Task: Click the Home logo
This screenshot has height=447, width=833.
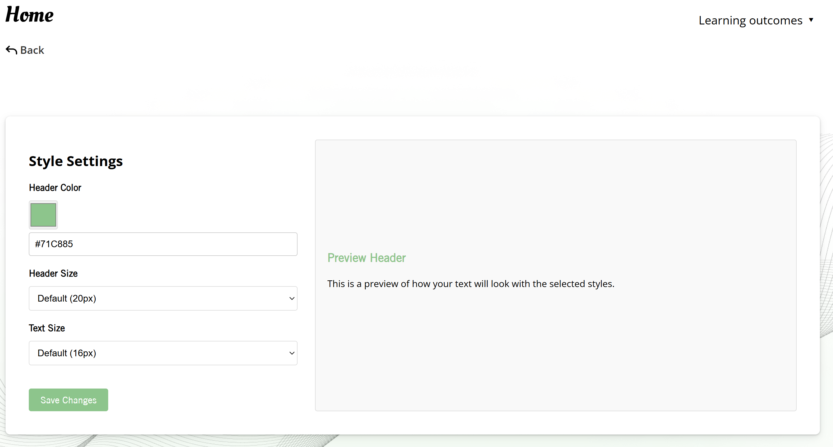Action: pyautogui.click(x=29, y=15)
